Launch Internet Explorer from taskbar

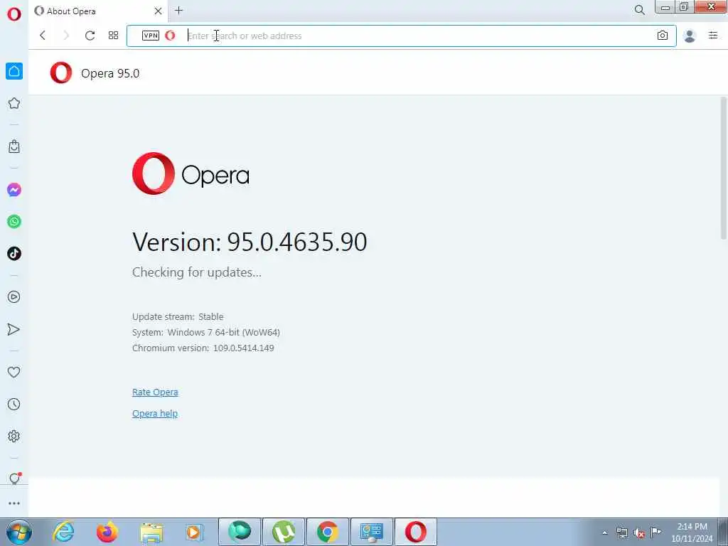coord(63,532)
